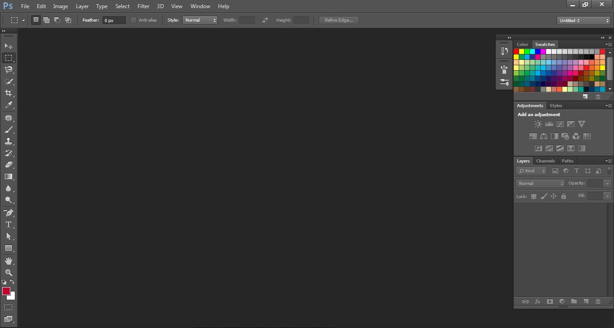Choose Intersect with selection mode
This screenshot has height=328, width=614.
pos(68,20)
